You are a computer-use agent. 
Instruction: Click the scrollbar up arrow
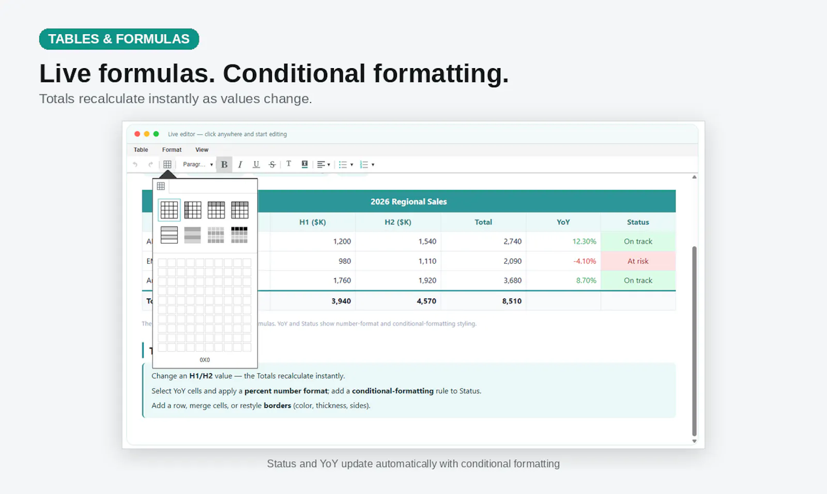(x=694, y=177)
